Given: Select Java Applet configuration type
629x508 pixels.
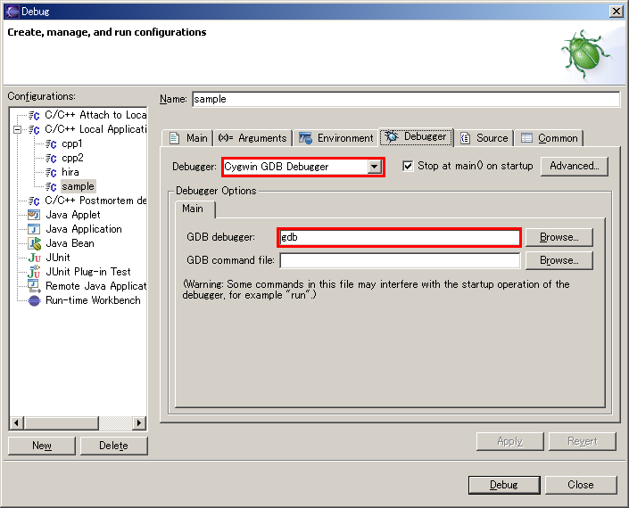Looking at the screenshot, I should [x=73, y=215].
